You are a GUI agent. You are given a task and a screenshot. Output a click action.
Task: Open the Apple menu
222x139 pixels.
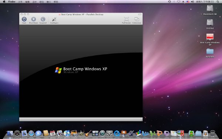coord(4,2)
